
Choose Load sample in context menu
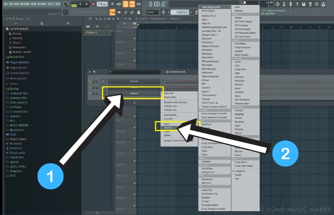pyautogui.click(x=171, y=115)
